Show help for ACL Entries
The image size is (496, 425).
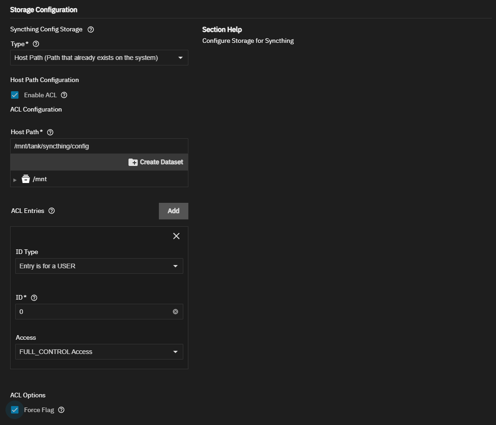[x=52, y=211]
